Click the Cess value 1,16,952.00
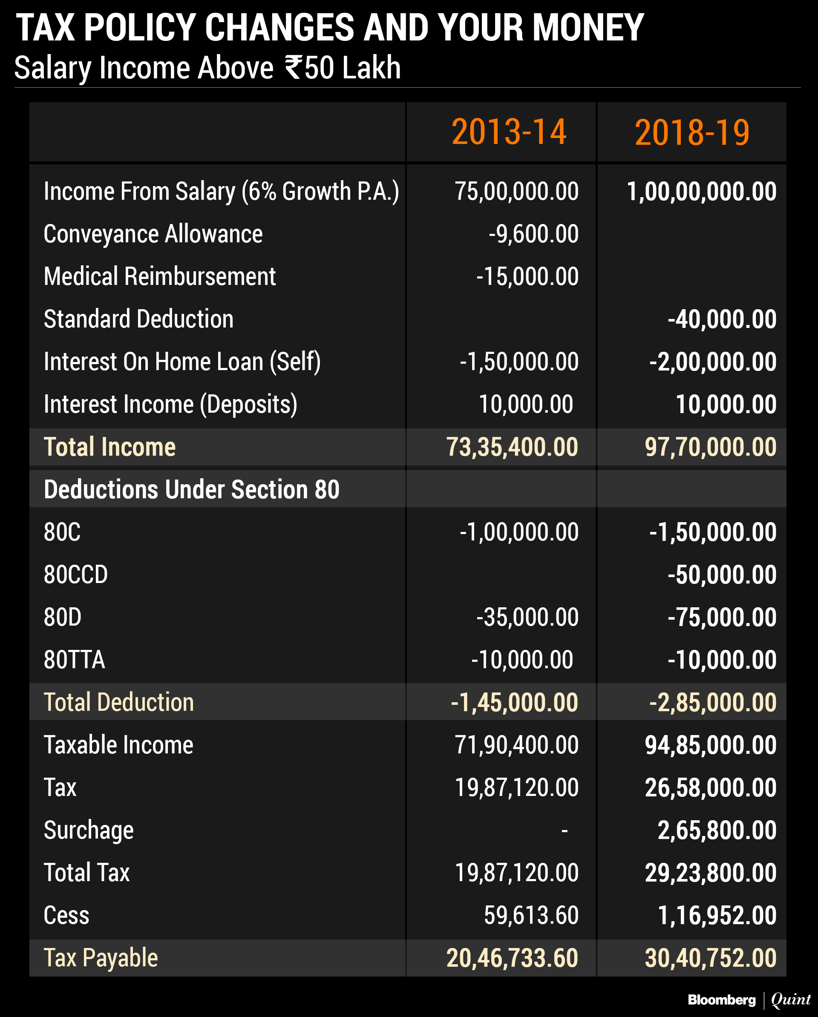818x1017 pixels. [717, 916]
